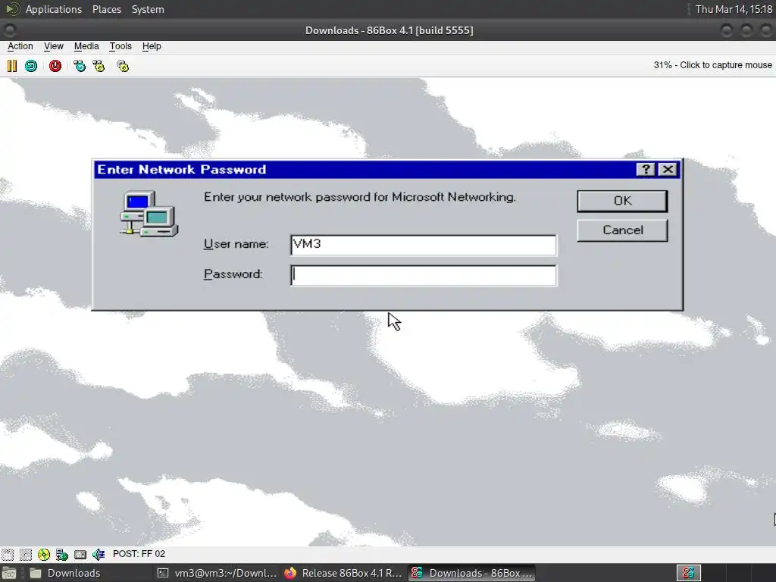Open the Action menu
Image resolution: width=776 pixels, height=582 pixels.
pyautogui.click(x=20, y=46)
